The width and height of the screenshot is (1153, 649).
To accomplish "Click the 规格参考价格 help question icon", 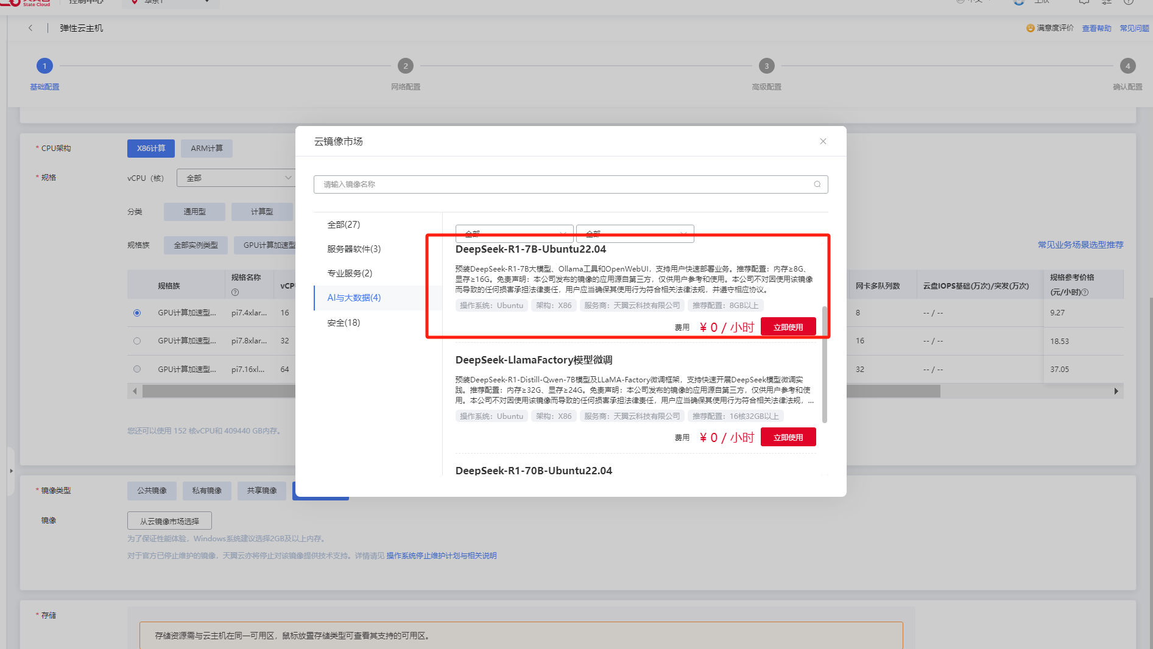I will click(1085, 292).
